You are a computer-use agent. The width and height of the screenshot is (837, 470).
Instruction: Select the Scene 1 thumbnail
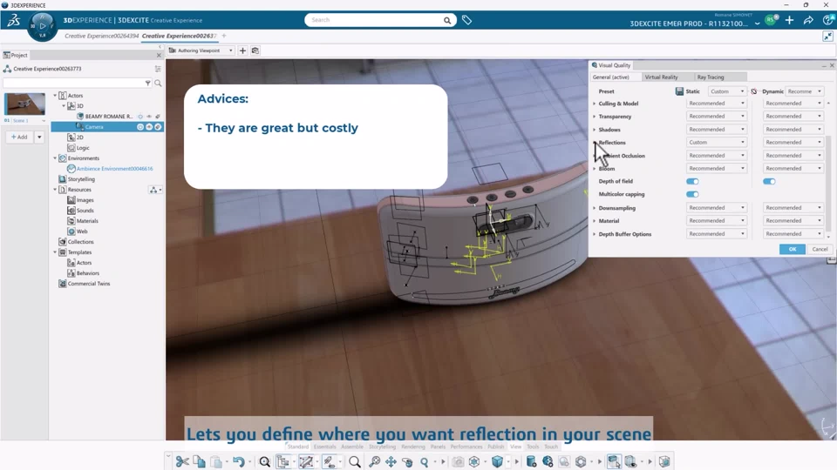(x=24, y=105)
